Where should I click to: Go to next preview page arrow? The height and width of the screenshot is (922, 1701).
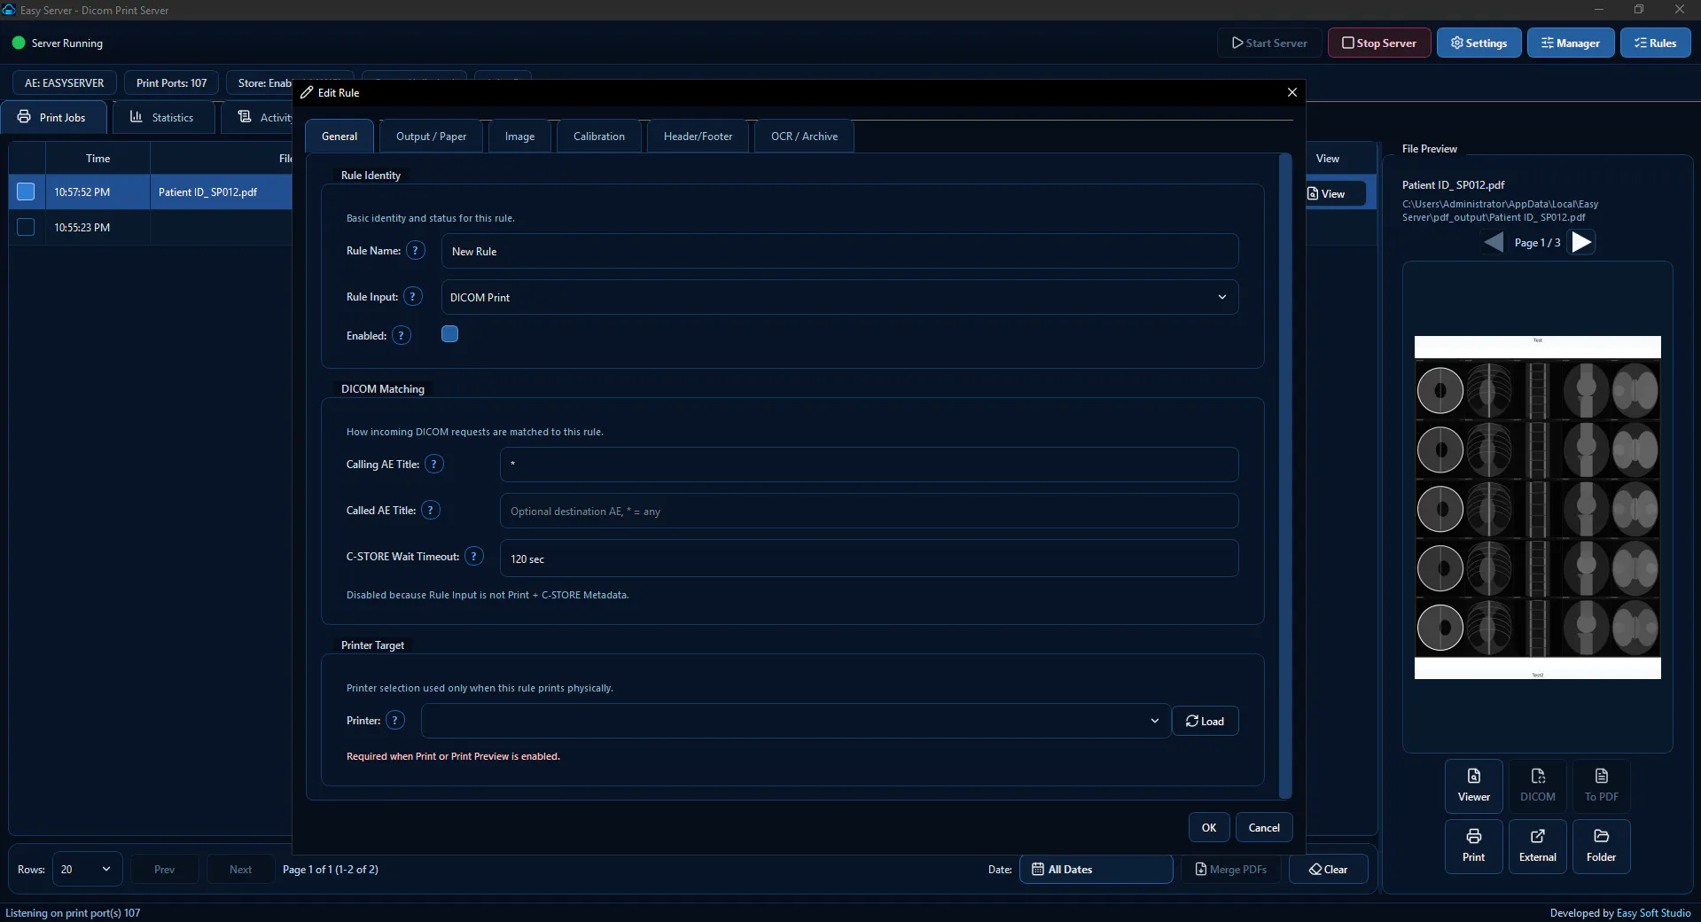(x=1581, y=242)
